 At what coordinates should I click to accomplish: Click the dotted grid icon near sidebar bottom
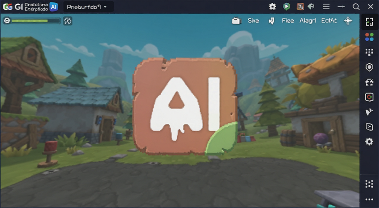[370, 184]
